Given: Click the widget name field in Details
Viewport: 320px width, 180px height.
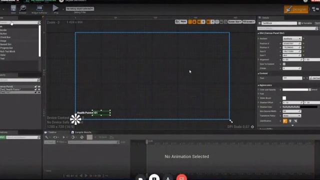Looking at the screenshot, I should pyautogui.click(x=279, y=23).
